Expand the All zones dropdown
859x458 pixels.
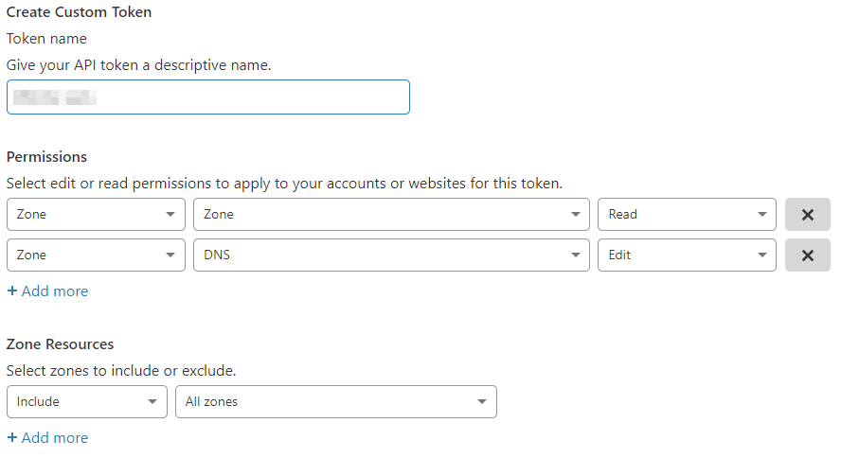pos(335,402)
